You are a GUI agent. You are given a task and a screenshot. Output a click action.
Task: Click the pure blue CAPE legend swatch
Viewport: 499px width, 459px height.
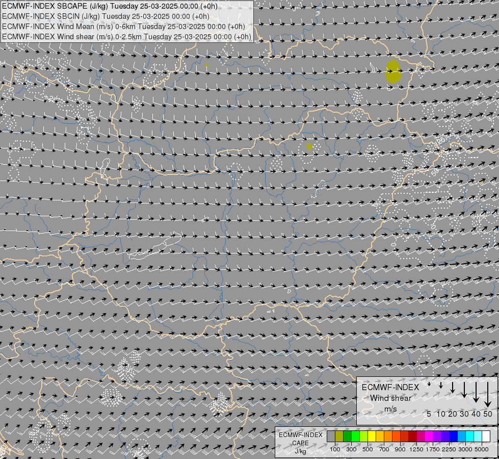pos(454,436)
